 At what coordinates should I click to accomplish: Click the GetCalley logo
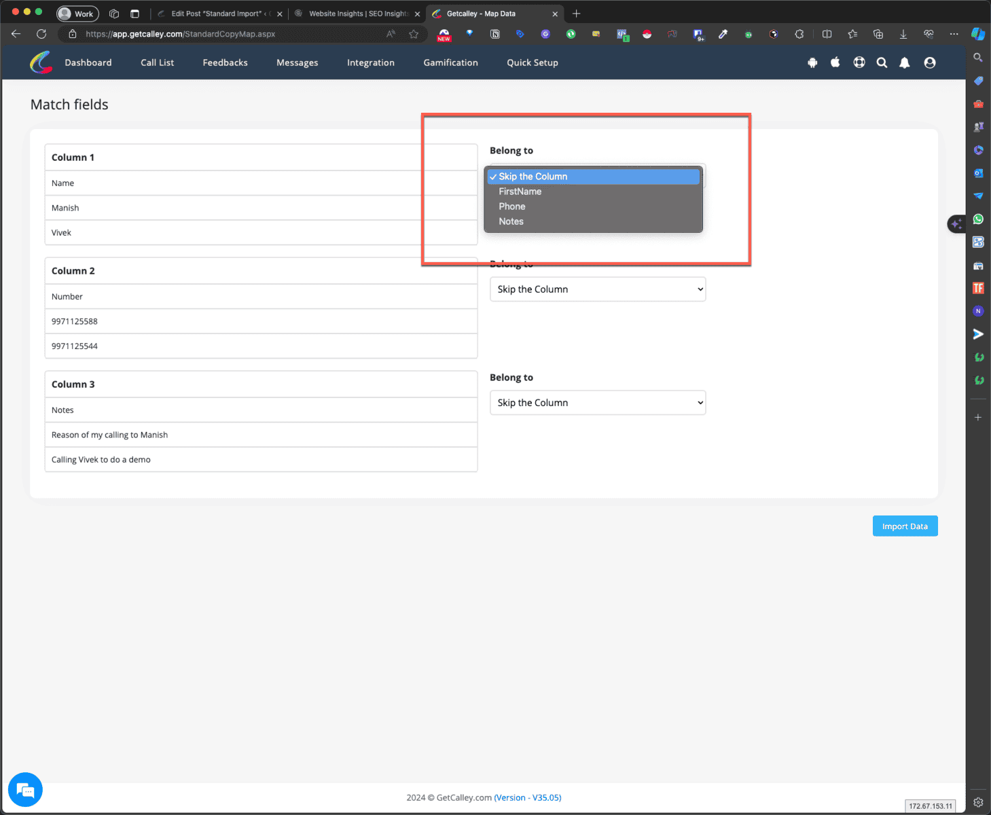pyautogui.click(x=41, y=62)
